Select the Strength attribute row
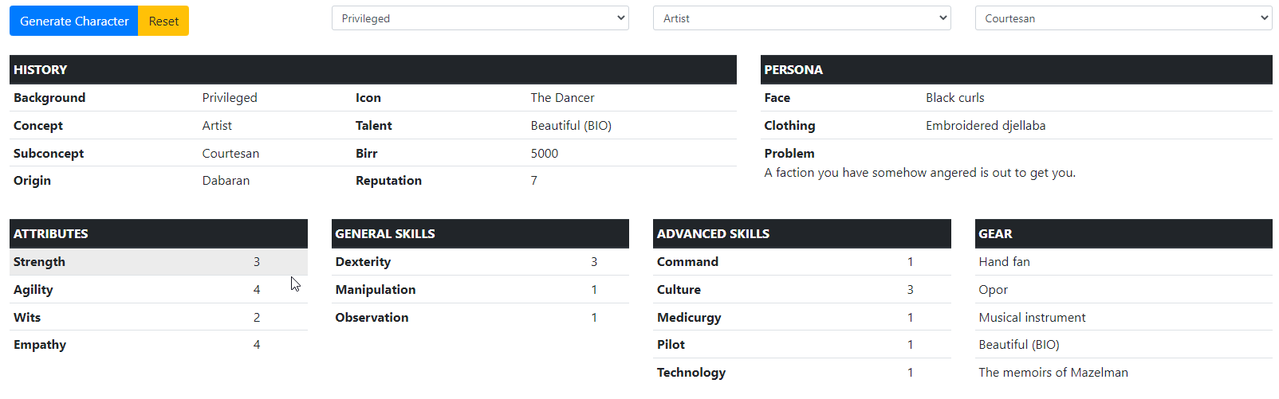 tap(158, 262)
